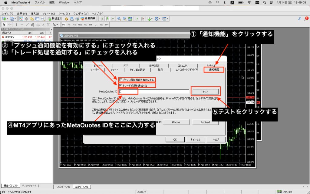This screenshot has width=310, height=194.
Task: Select the USDJPY row in Market Watch
Action: click(x=27, y=37)
